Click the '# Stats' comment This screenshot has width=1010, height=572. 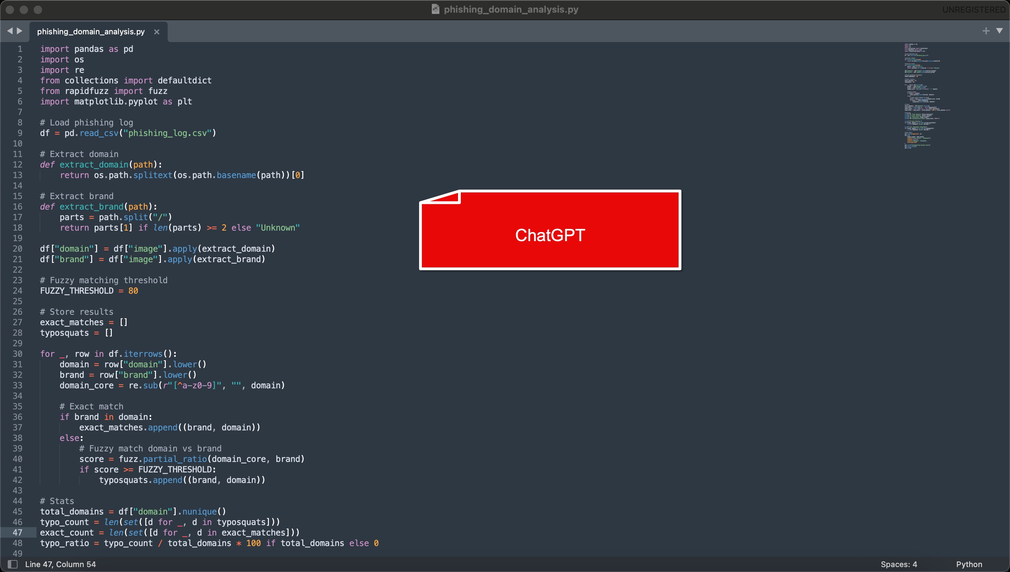tap(57, 501)
